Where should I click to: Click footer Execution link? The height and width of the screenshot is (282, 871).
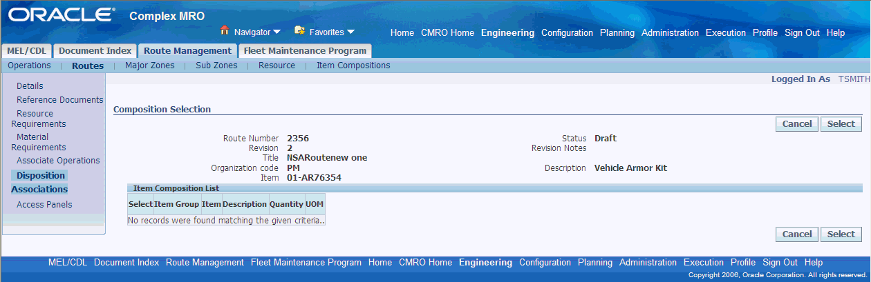pyautogui.click(x=704, y=263)
